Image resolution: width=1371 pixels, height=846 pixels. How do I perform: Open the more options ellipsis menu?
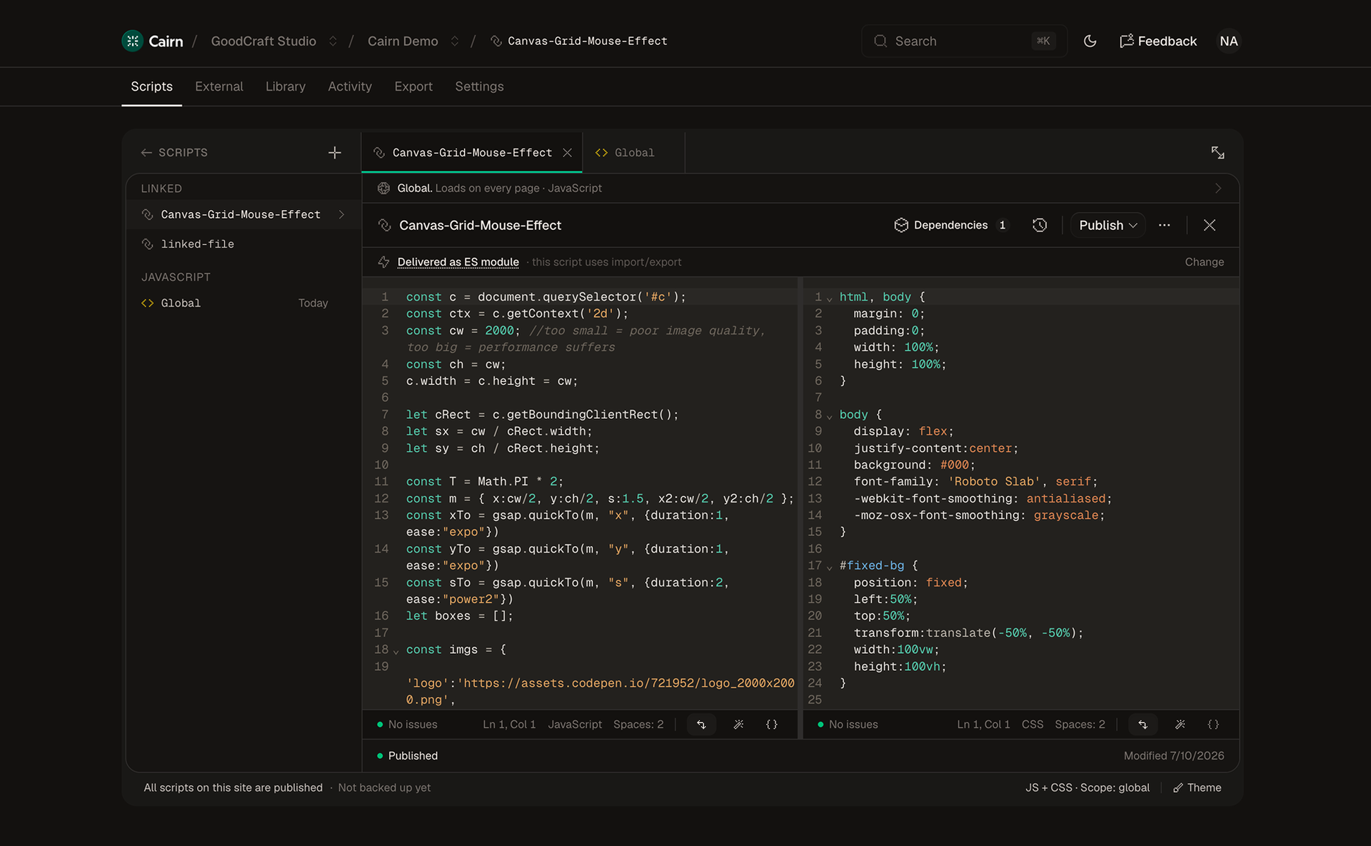1164,226
